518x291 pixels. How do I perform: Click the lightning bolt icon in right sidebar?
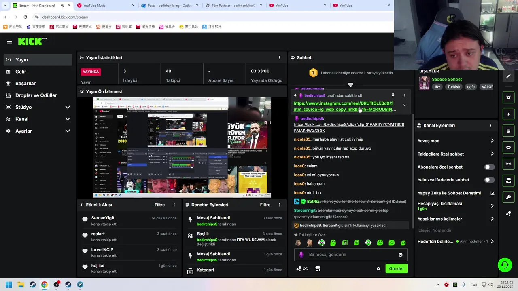tap(509, 114)
